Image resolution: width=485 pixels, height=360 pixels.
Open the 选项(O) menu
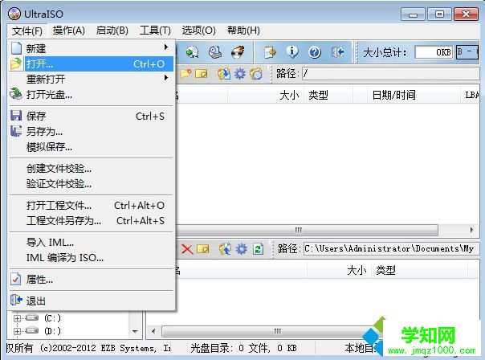pyautogui.click(x=198, y=31)
